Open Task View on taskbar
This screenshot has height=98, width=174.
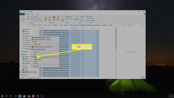tap(11, 96)
